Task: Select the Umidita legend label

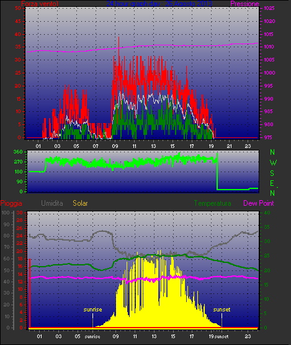Action: pos(52,203)
